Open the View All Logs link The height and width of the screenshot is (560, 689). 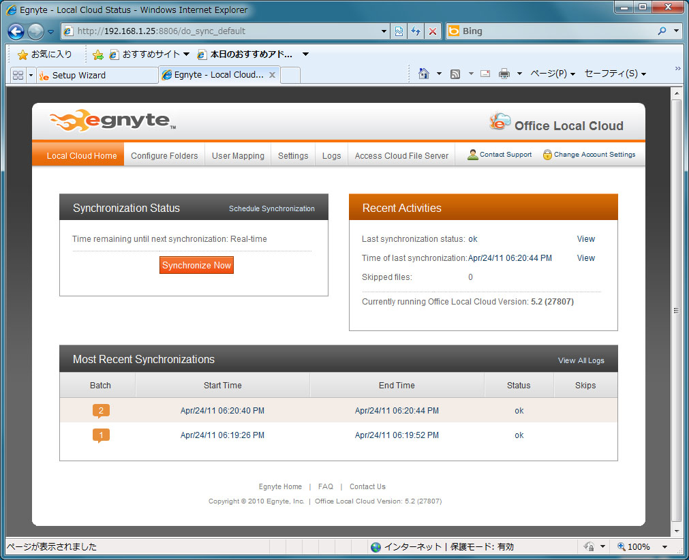[581, 360]
